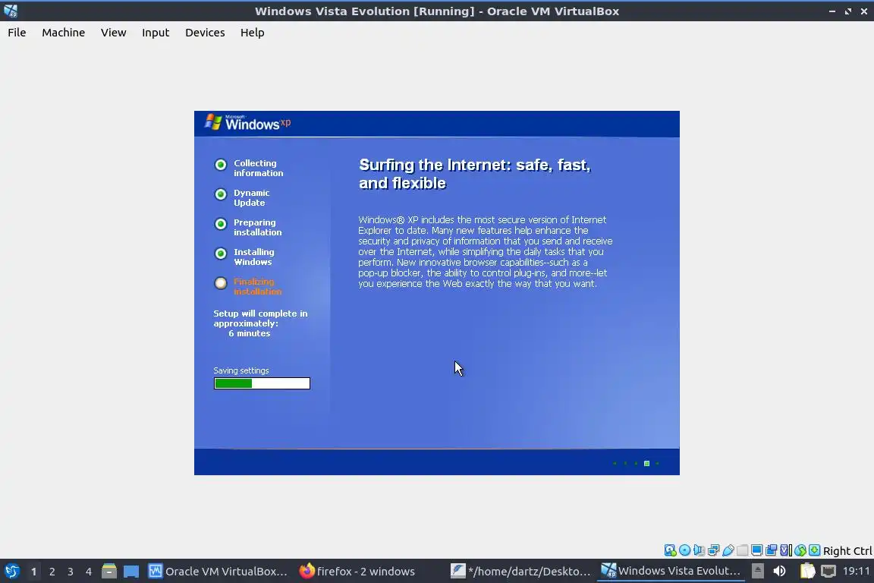This screenshot has height=583, width=874.
Task: Click the 19:11 clock
Action: click(x=856, y=571)
